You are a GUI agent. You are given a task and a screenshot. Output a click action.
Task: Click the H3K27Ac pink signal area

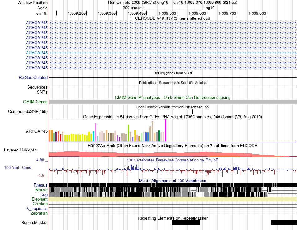coord(173,154)
